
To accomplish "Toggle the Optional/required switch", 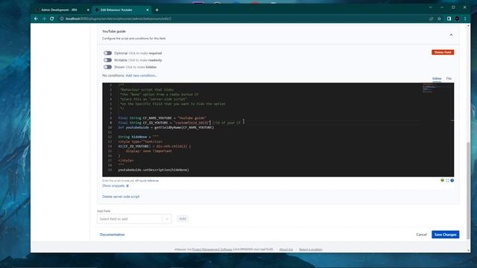I will coord(107,53).
